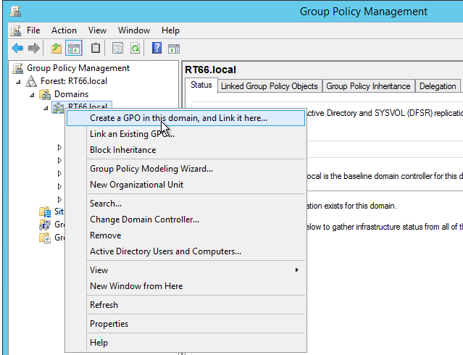Select the Domains tree label

[x=72, y=94]
